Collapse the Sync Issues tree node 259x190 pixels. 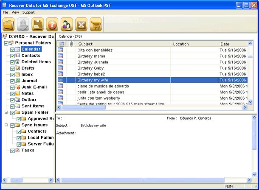coord(6,126)
